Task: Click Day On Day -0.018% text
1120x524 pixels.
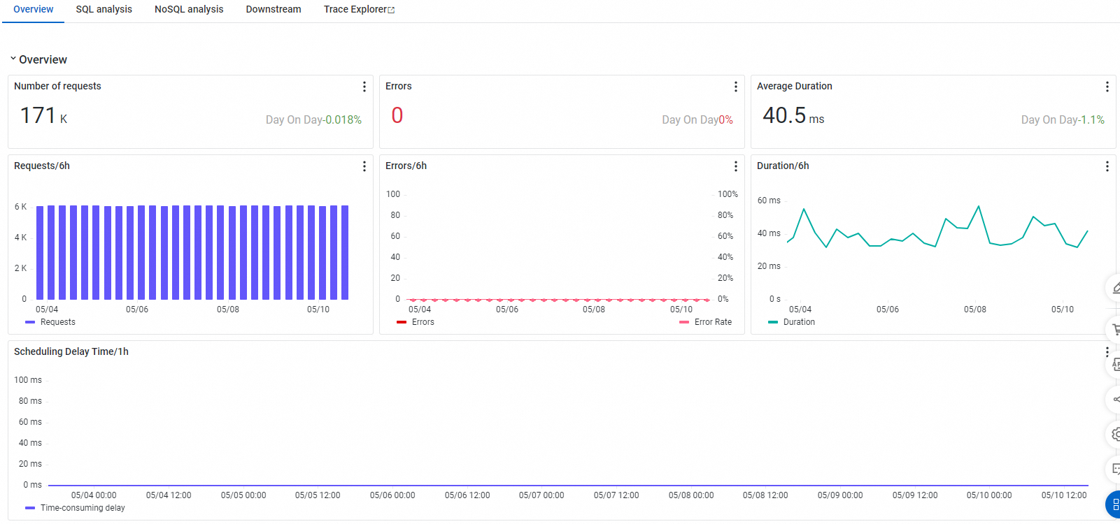Action: tap(313, 119)
